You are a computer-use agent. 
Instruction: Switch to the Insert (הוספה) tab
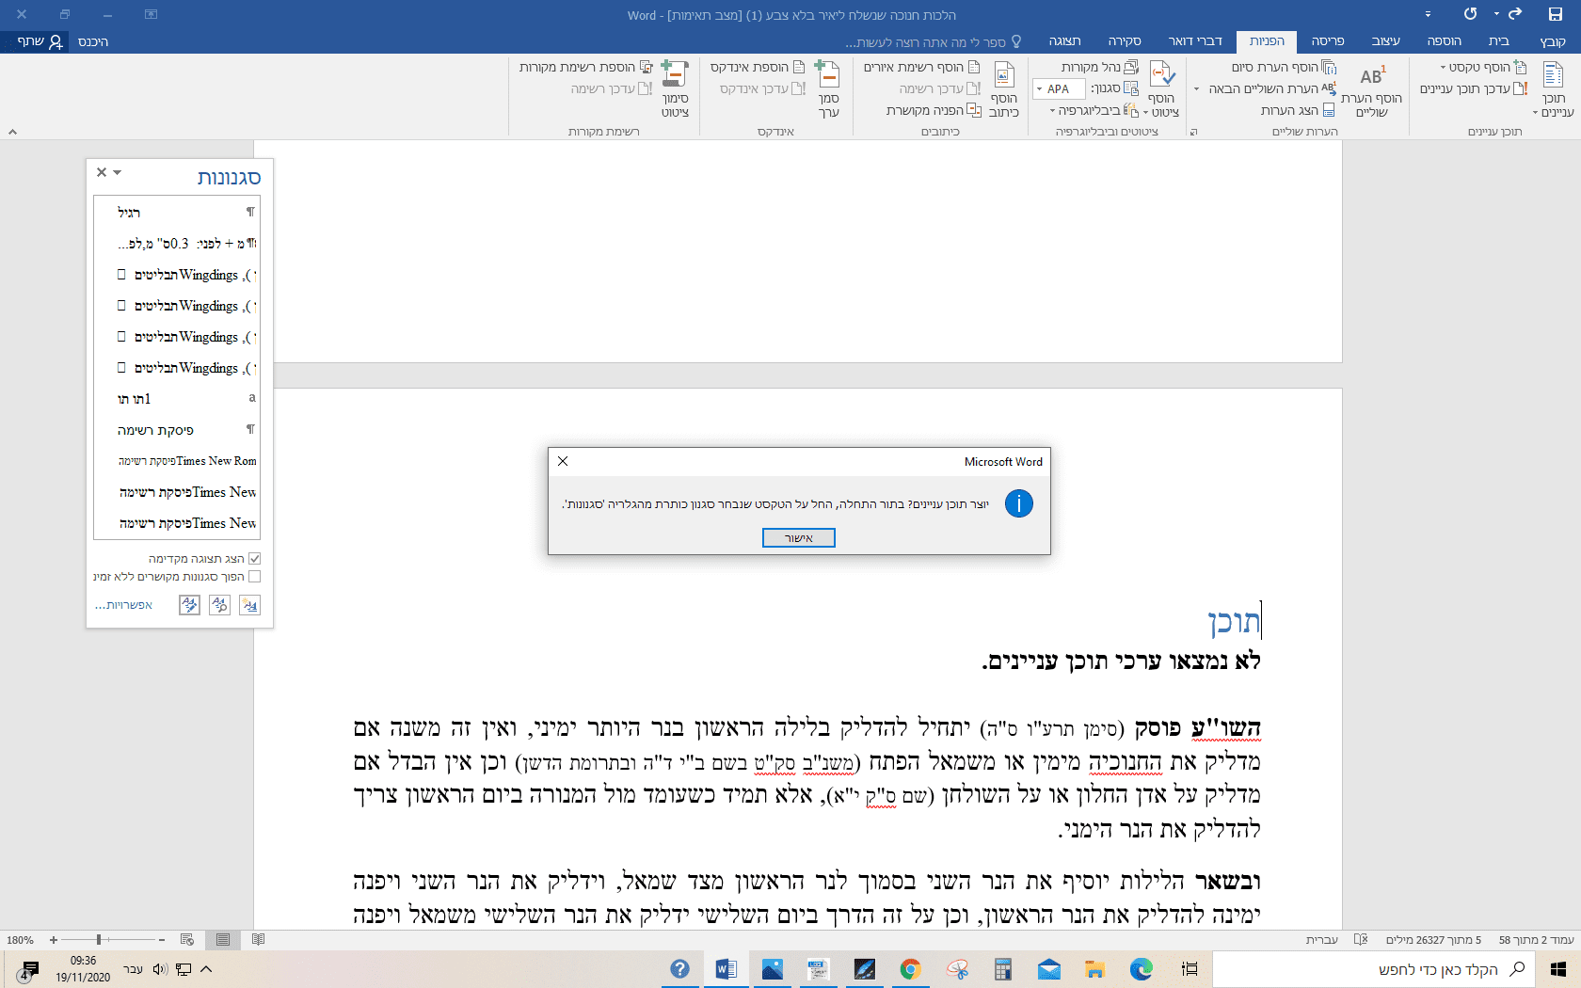click(1444, 41)
